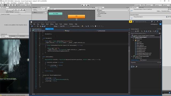Viewport: 171px width, 96px height.
Task: Click the Attach to Unity button
Action: click(75, 26)
